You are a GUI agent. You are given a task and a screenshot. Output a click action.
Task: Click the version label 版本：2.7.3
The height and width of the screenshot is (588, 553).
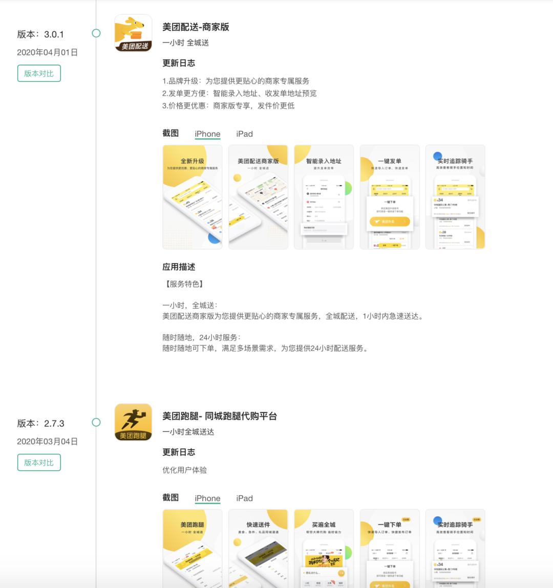[40, 424]
